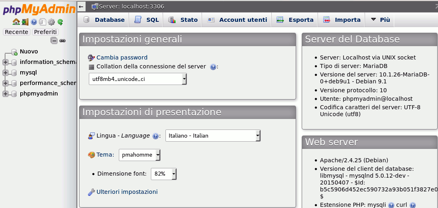Click the log out door icon
The width and height of the screenshot is (438, 208).
[25, 22]
